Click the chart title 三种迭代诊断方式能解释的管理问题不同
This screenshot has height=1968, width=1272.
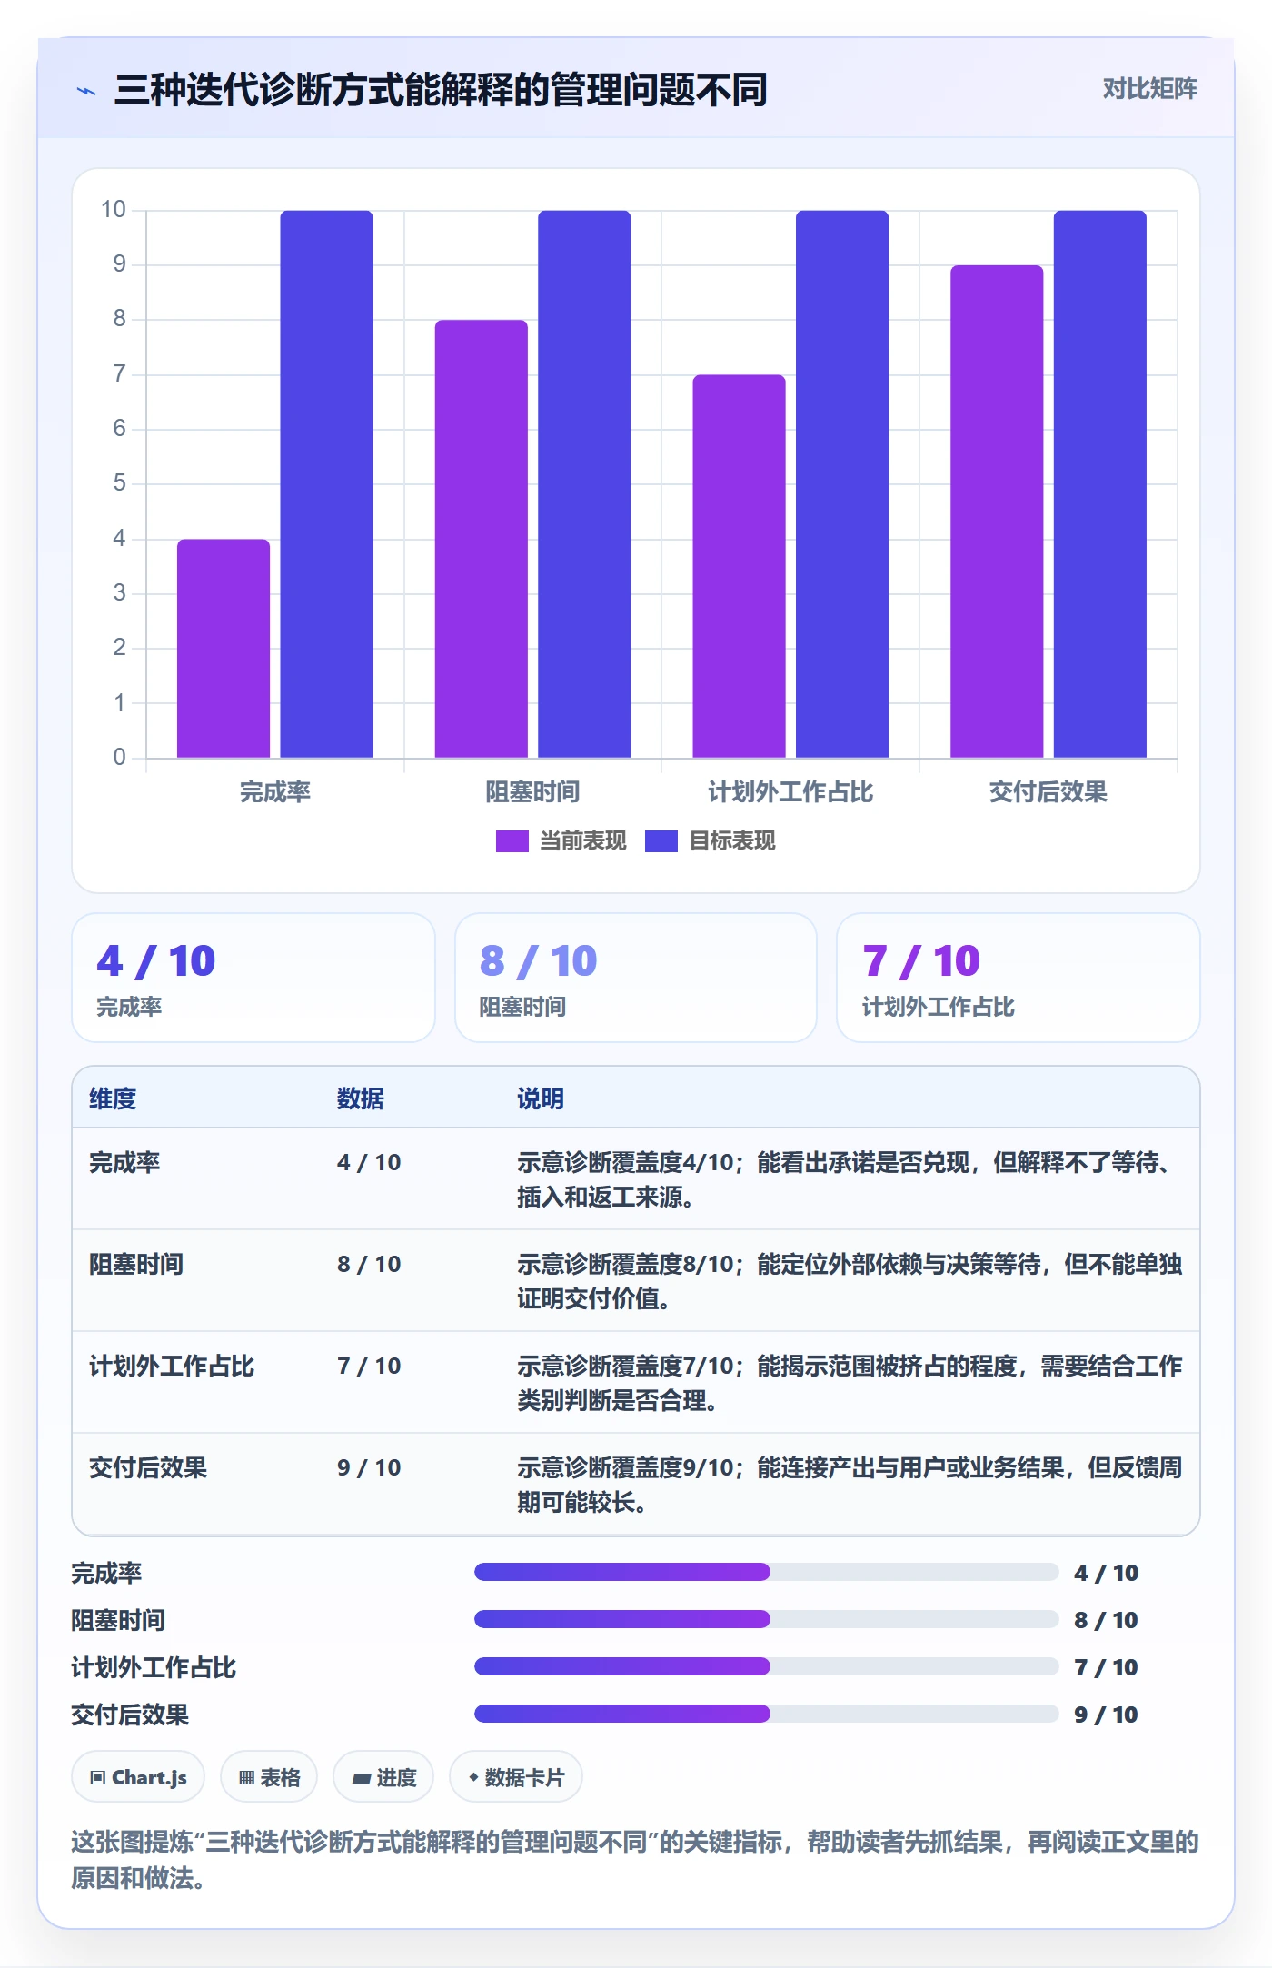pos(441,90)
